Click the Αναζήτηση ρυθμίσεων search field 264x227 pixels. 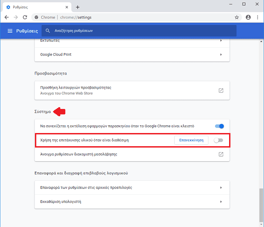click(x=139, y=31)
